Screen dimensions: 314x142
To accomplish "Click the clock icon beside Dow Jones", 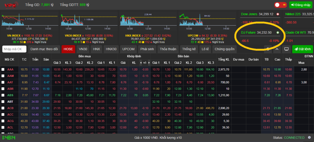I will click(278, 14).
